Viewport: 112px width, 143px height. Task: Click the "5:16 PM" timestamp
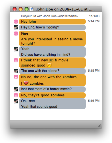tap(94, 101)
